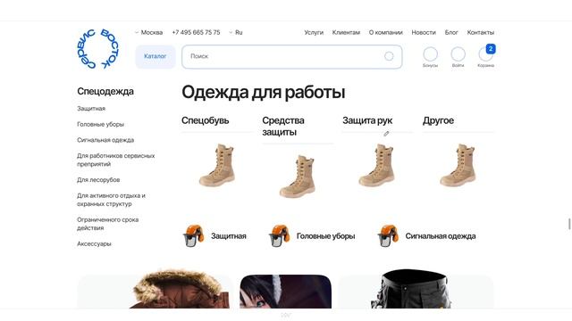Select Сигнальная одежда in the sidebar
Viewport: 572px width, 321px height.
[x=105, y=140]
